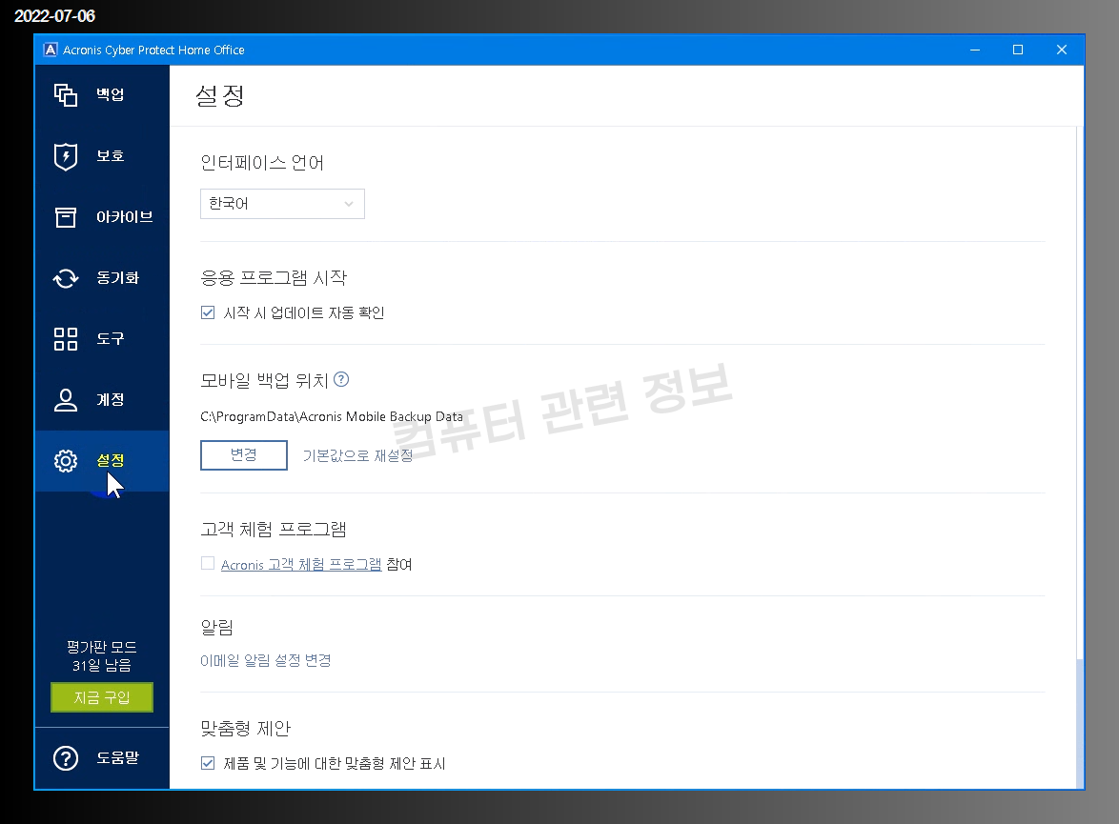Select the 도구 sidebar label

click(x=111, y=338)
